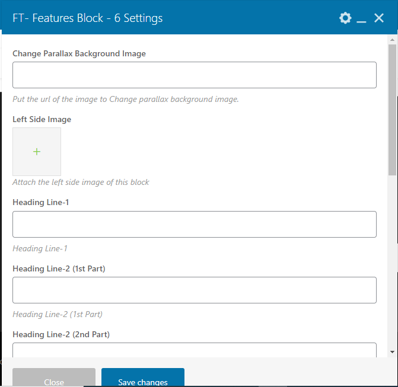
Task: Click the "Heading Line-1" field label
Action: click(x=41, y=202)
